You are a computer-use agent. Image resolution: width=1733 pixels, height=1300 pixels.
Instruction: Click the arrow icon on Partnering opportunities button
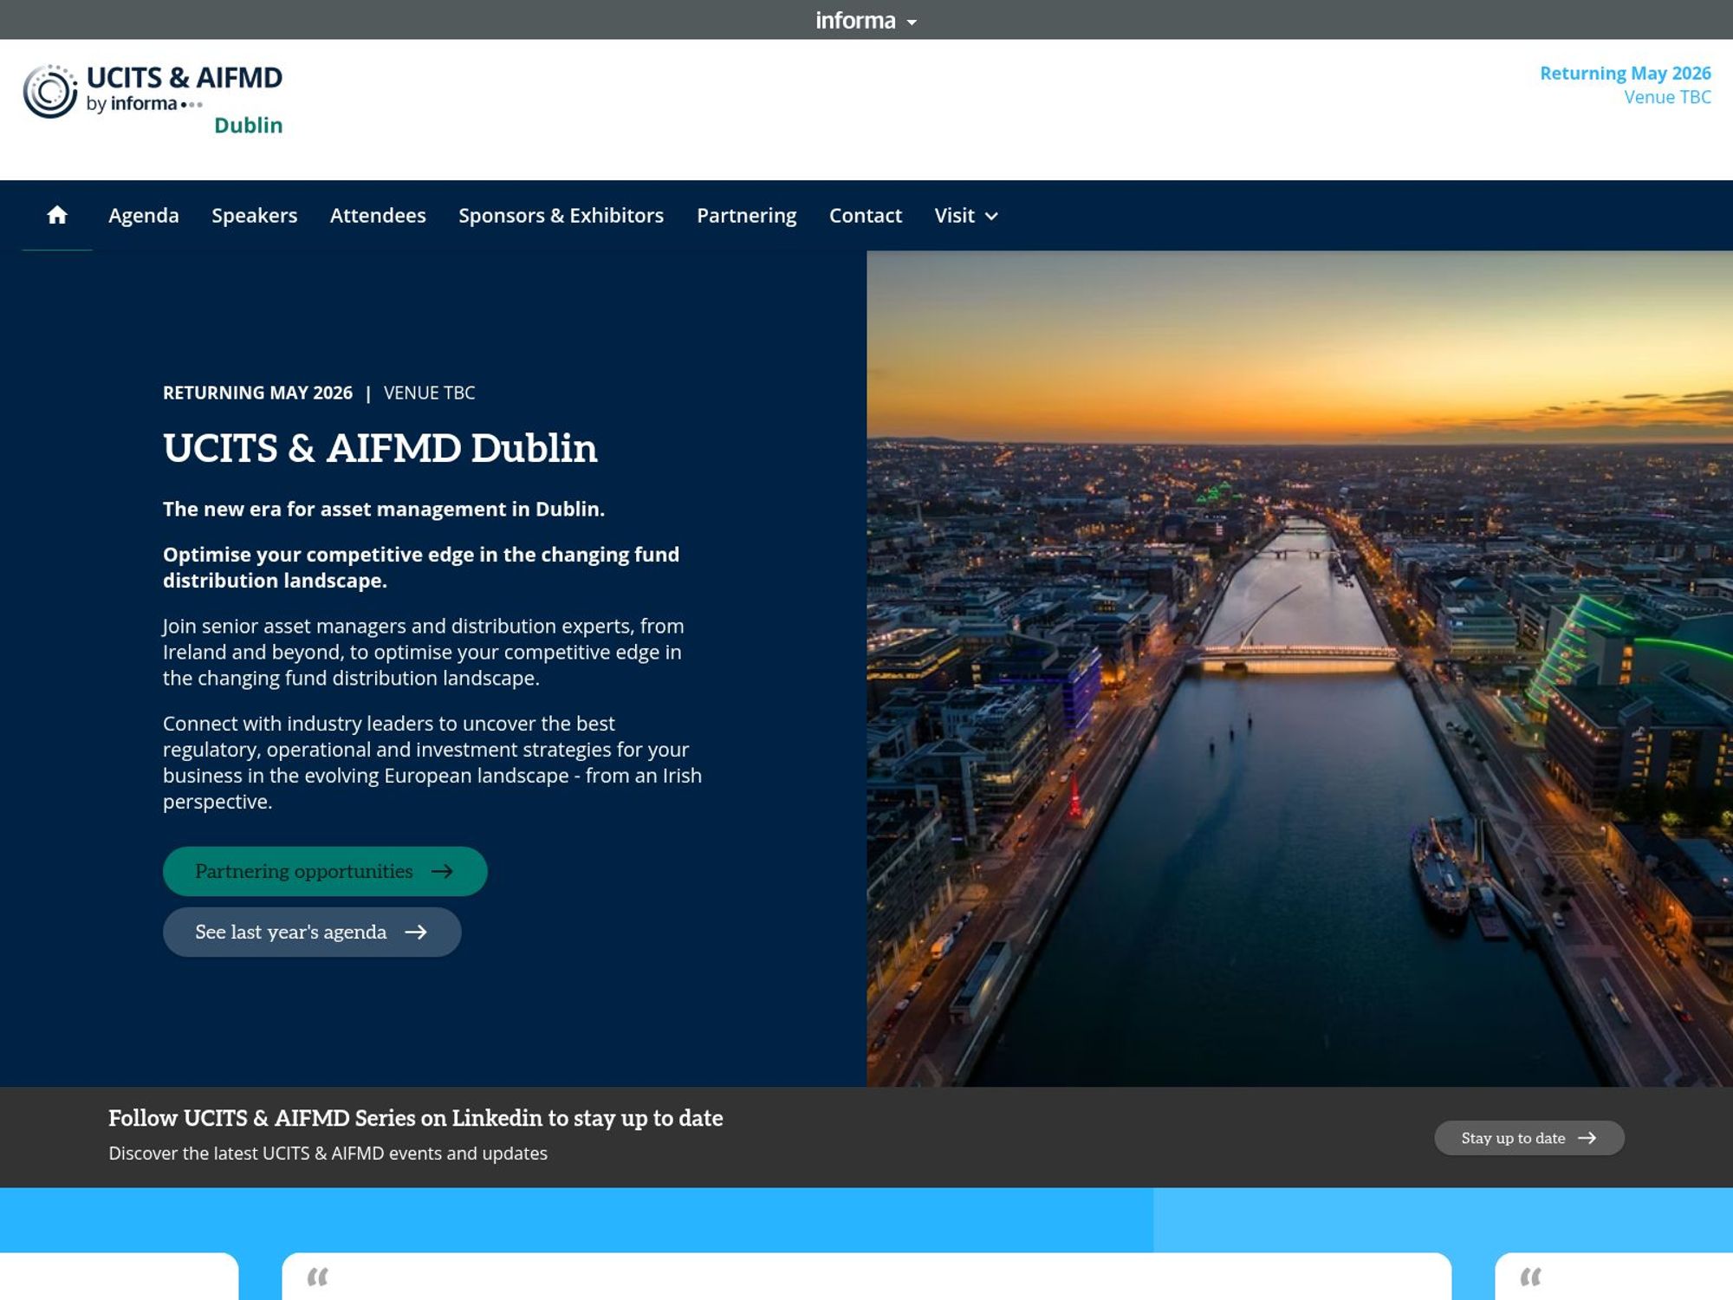click(445, 871)
